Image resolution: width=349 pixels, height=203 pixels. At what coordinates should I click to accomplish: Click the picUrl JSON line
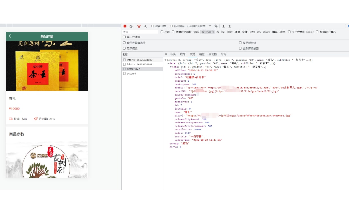pos(233,116)
